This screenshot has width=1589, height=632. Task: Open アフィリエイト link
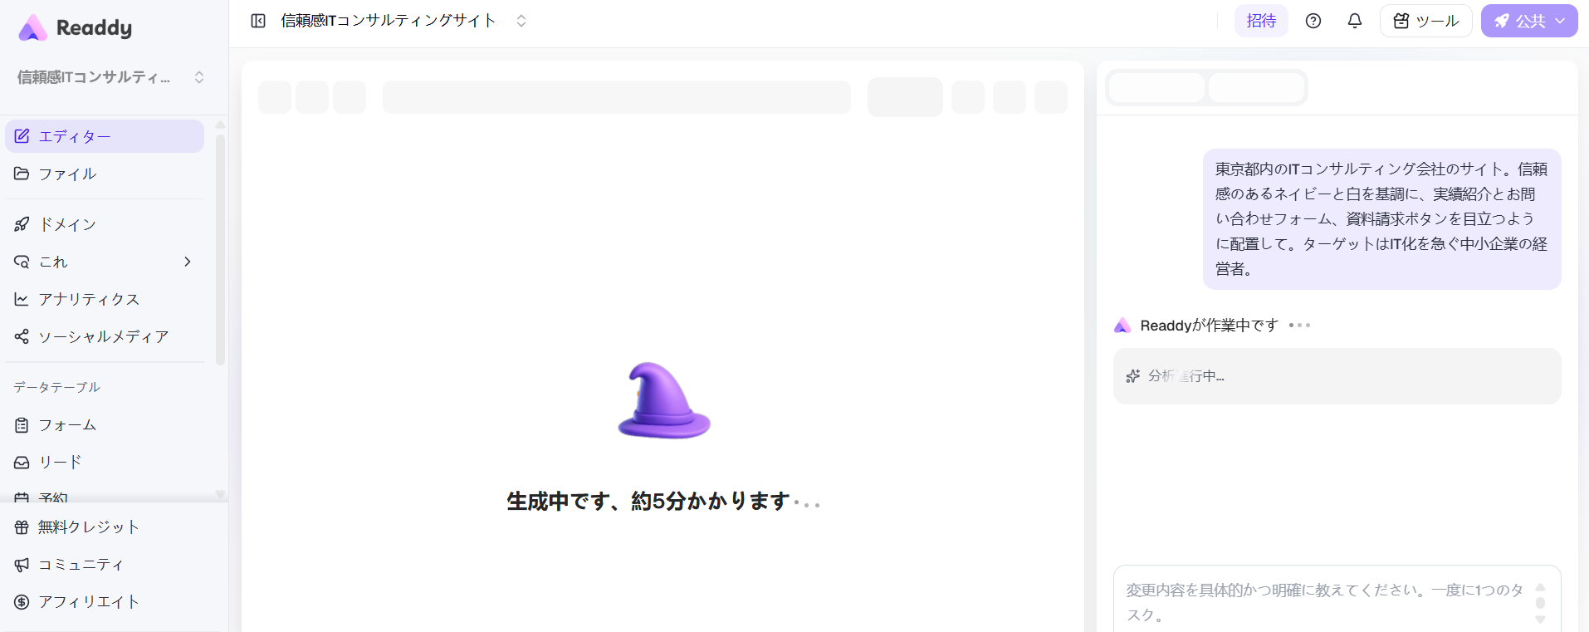click(105, 602)
